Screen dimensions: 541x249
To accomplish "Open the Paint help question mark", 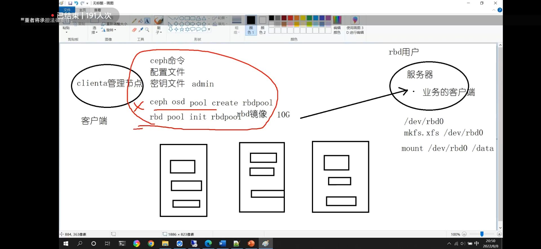I will click(500, 10).
